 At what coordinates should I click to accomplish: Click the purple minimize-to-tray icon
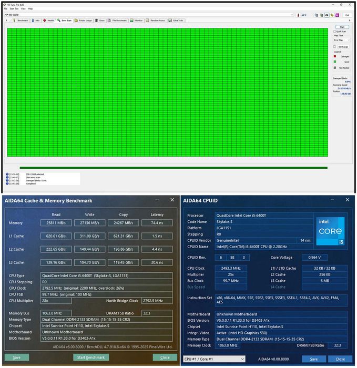pos(337,15)
